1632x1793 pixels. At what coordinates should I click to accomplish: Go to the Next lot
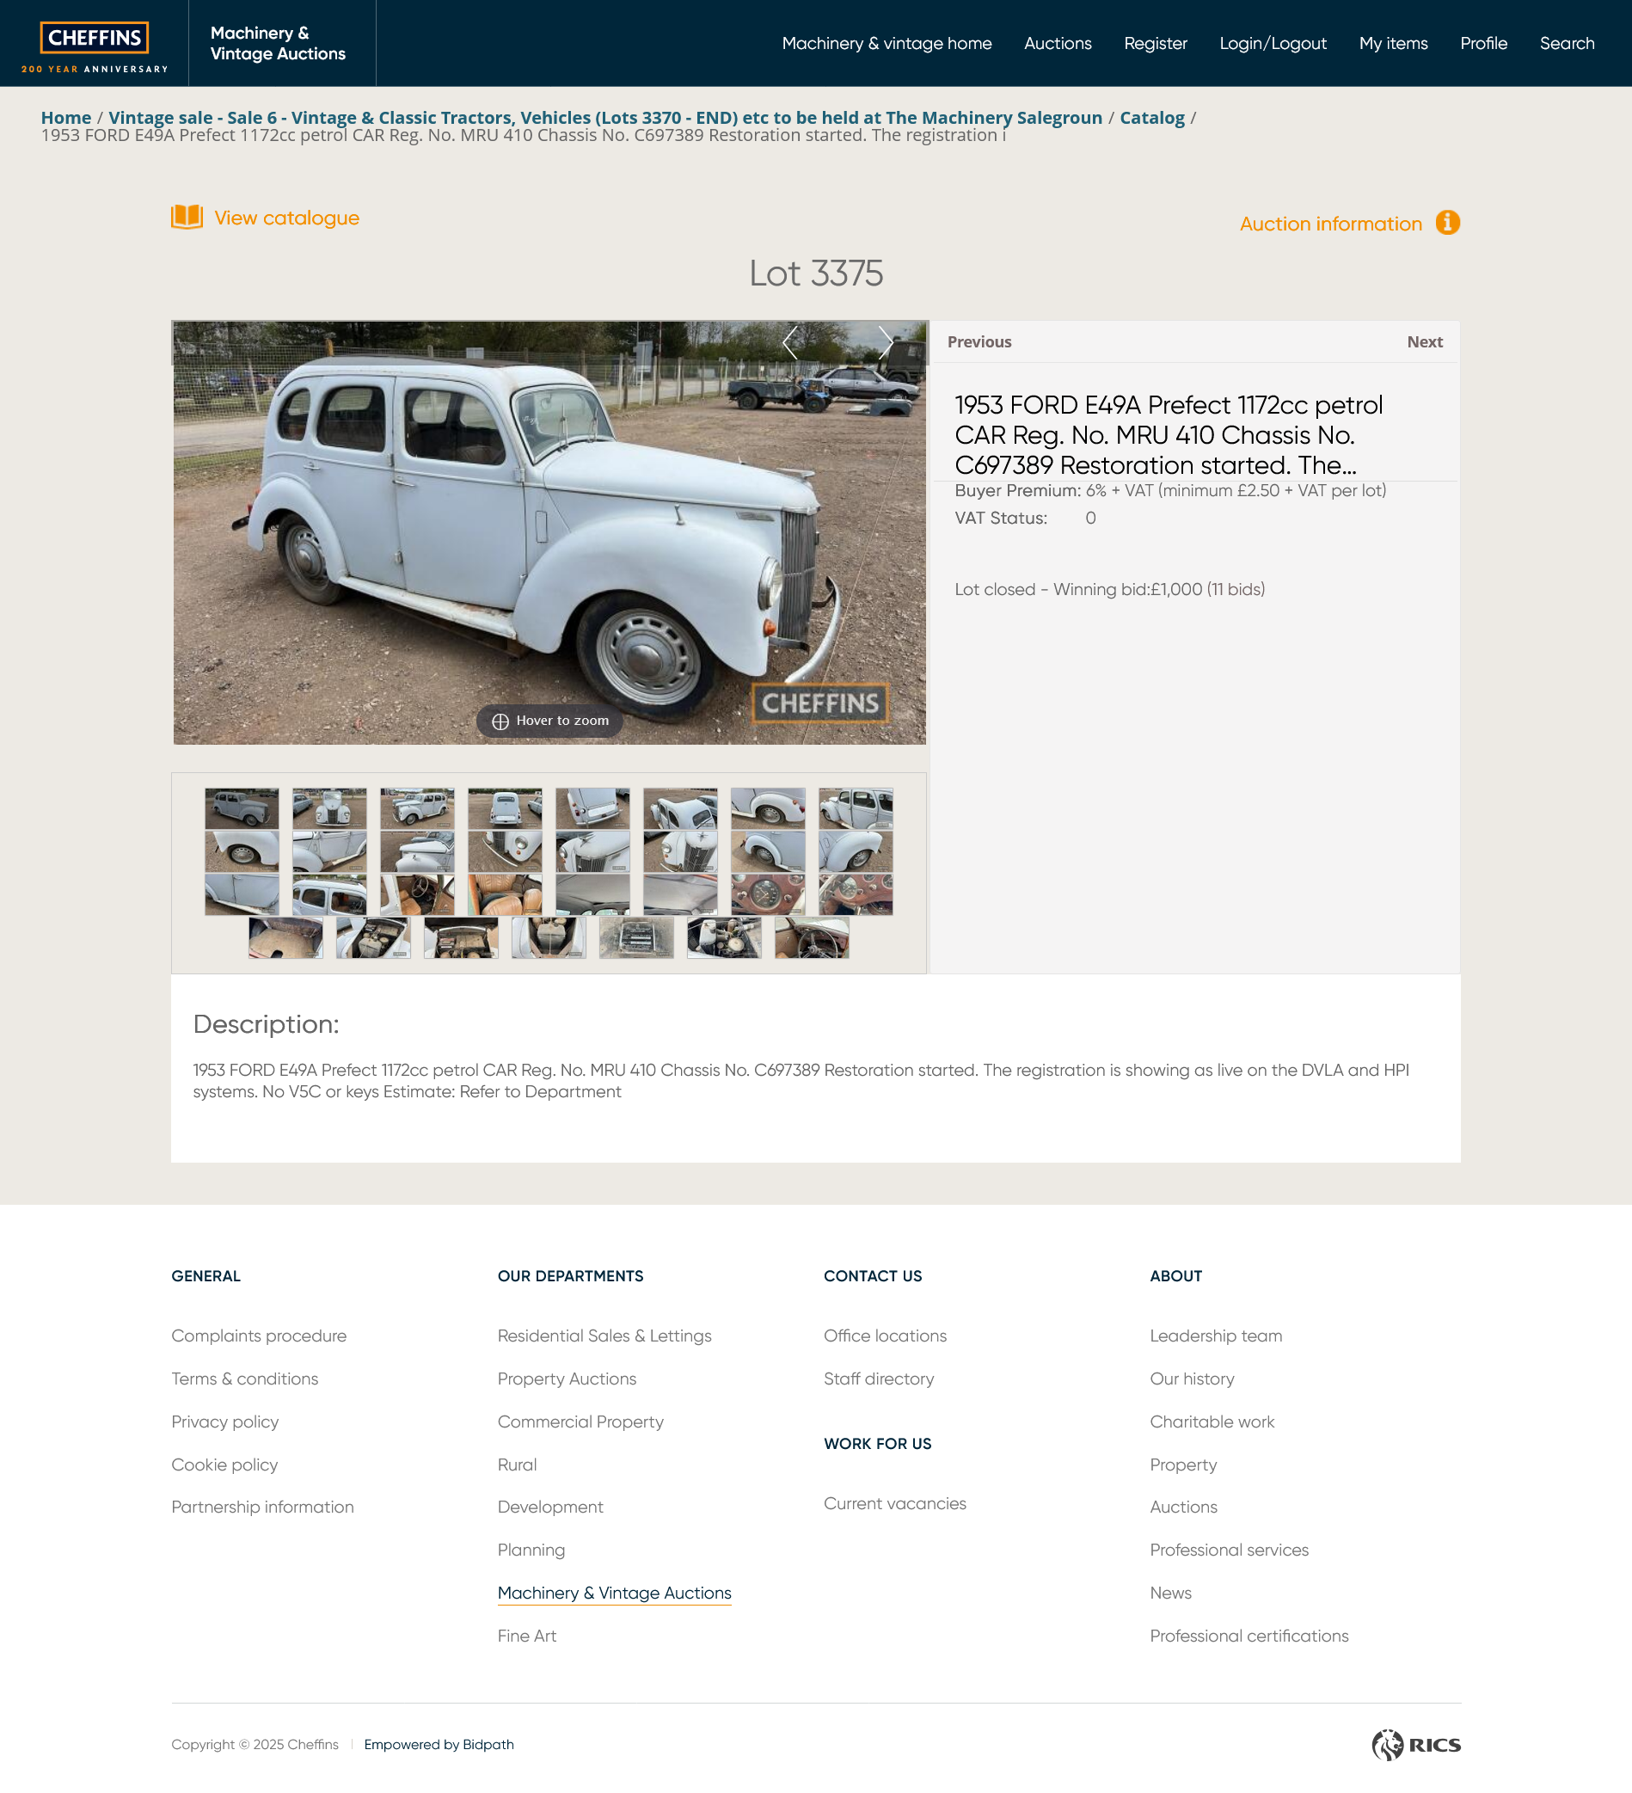[x=1424, y=341]
